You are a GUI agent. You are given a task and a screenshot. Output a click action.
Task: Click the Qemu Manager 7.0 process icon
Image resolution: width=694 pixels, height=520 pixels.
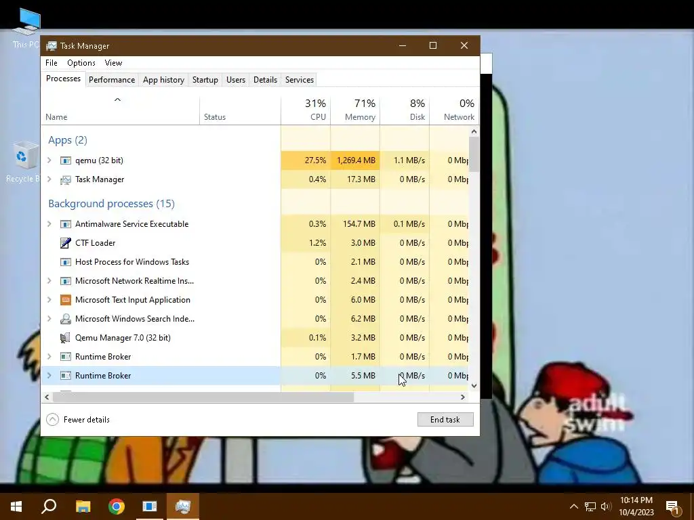click(x=66, y=338)
